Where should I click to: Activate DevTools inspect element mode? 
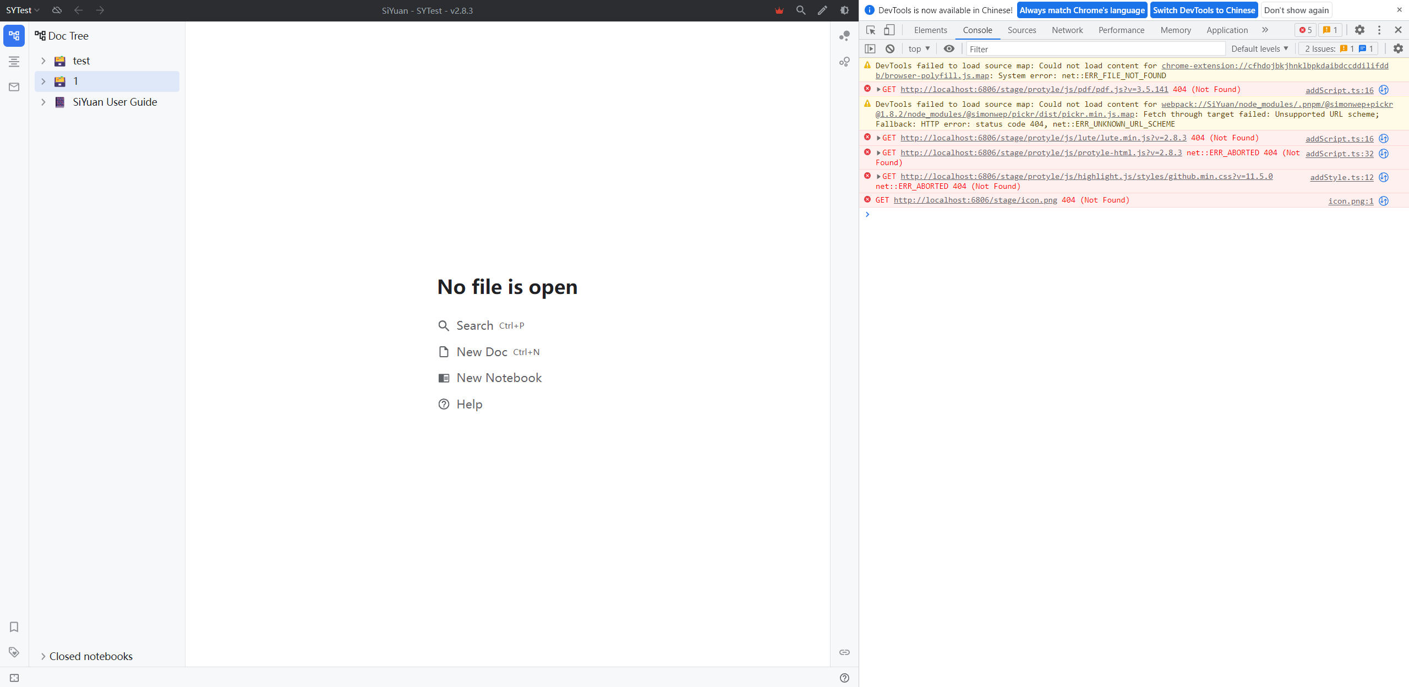coord(870,30)
